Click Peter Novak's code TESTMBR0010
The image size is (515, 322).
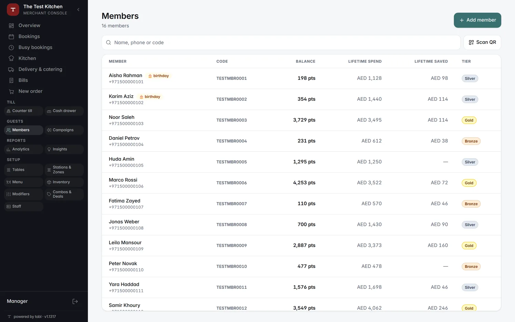click(x=231, y=267)
